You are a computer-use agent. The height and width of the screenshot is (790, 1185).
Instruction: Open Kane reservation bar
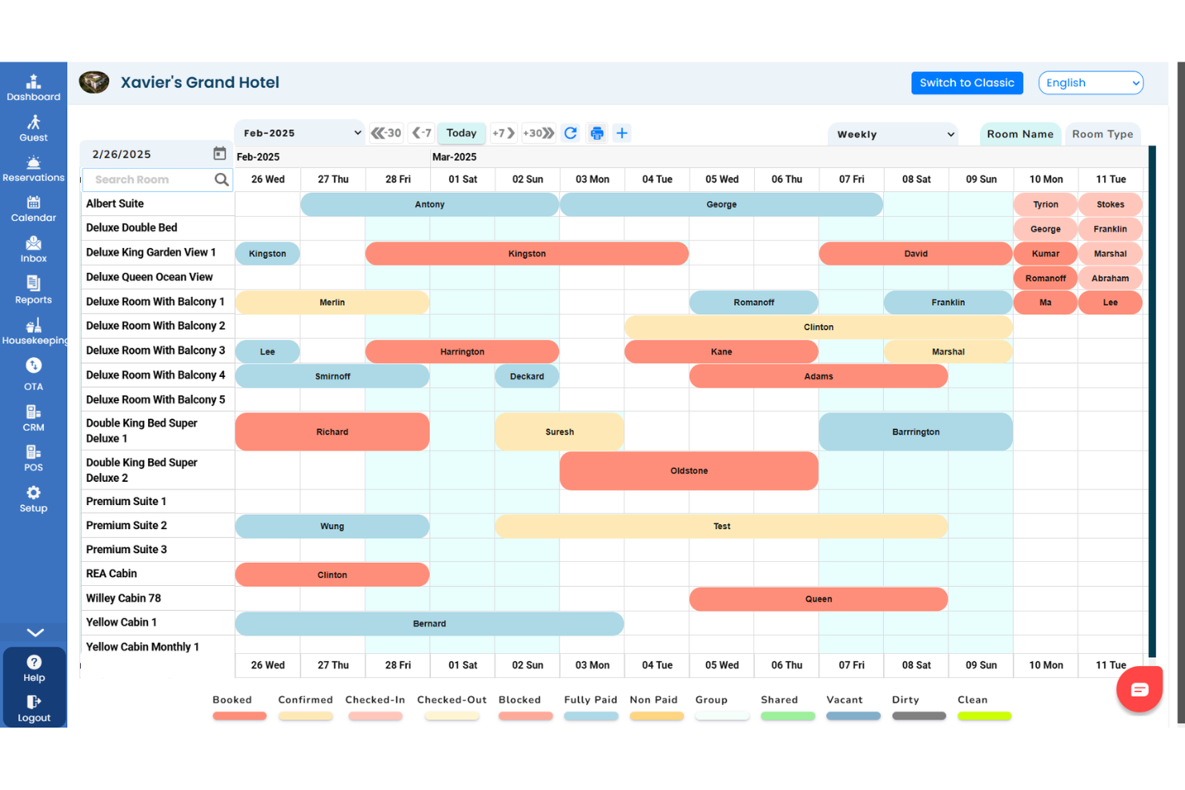pyautogui.click(x=721, y=351)
